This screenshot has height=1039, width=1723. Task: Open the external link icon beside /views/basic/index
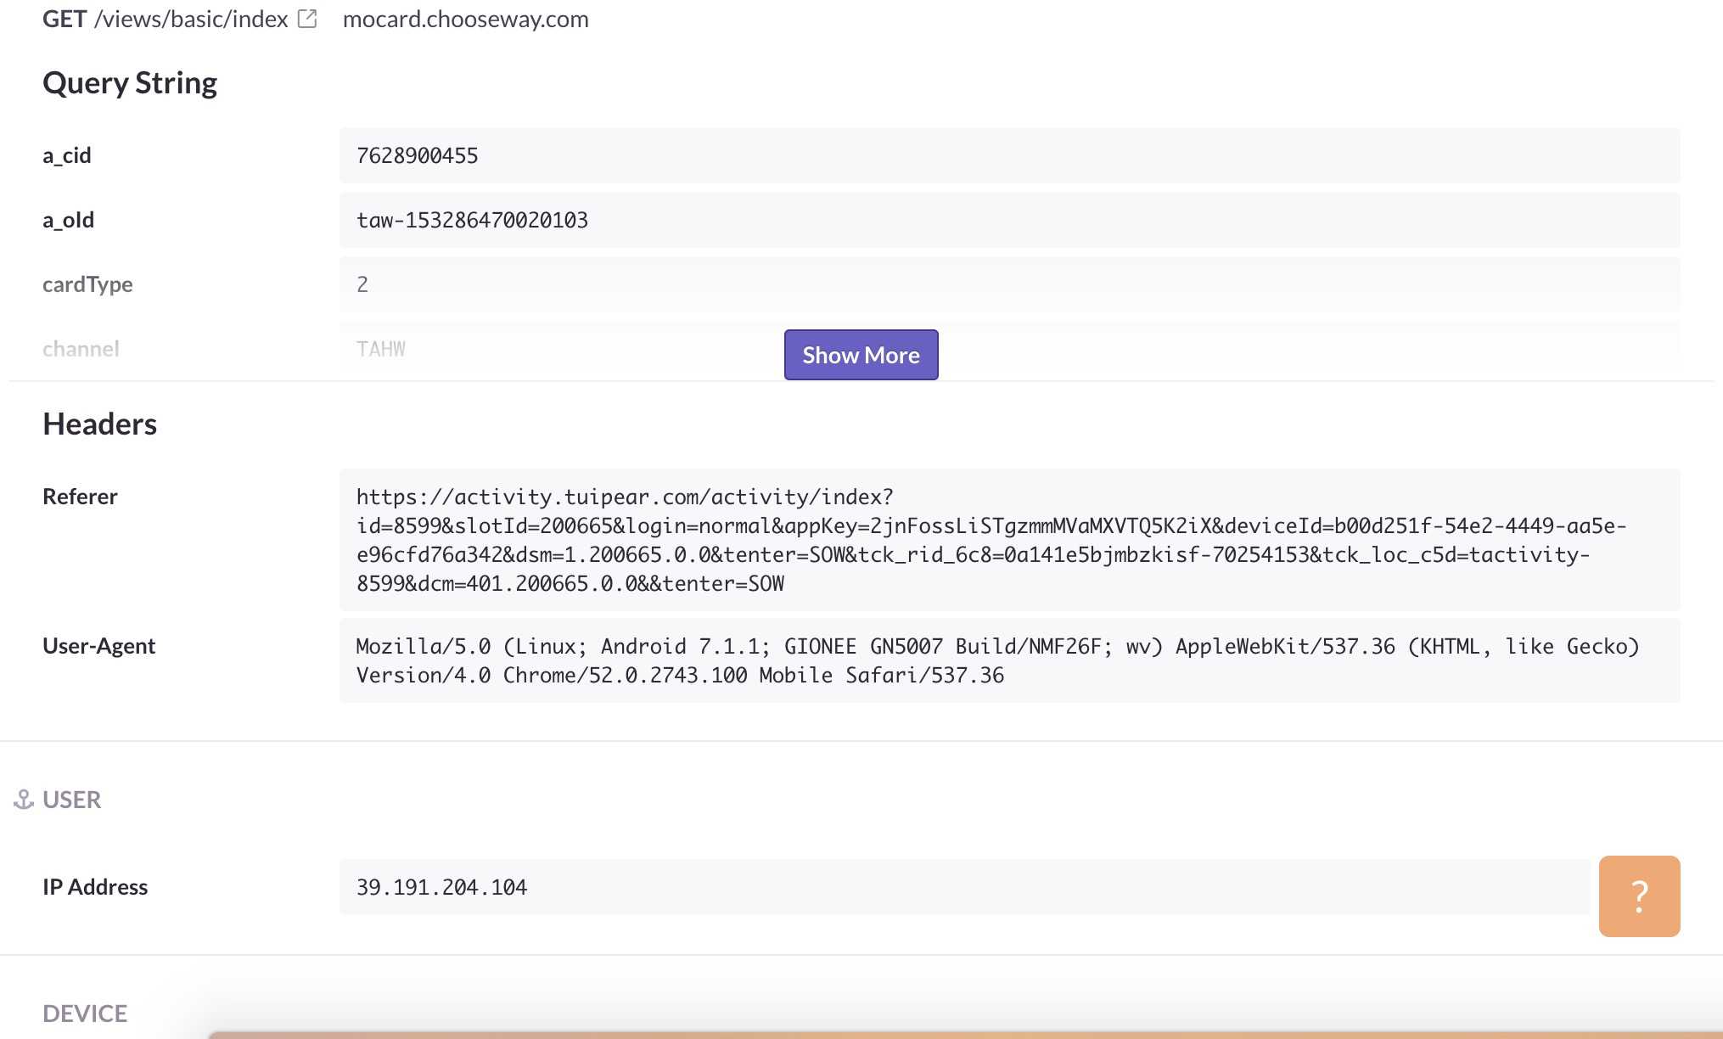(x=307, y=19)
